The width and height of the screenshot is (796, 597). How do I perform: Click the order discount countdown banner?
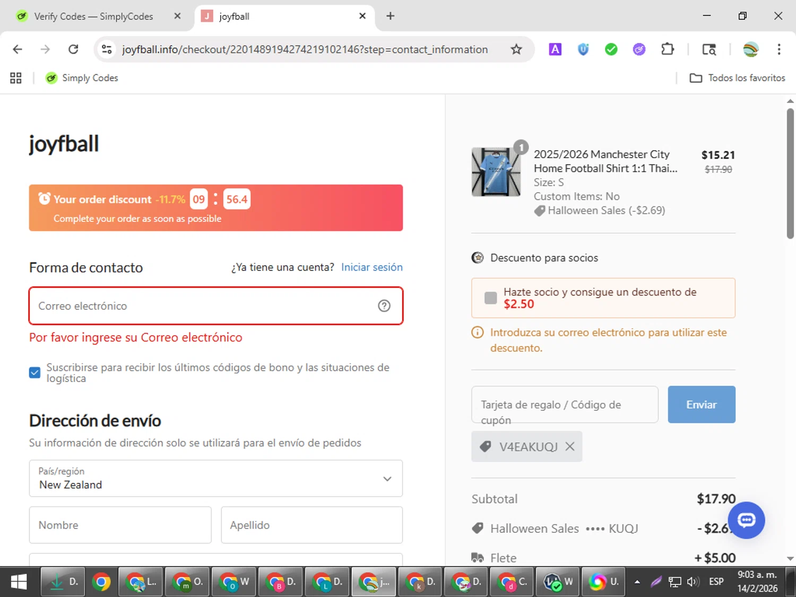pyautogui.click(x=216, y=207)
